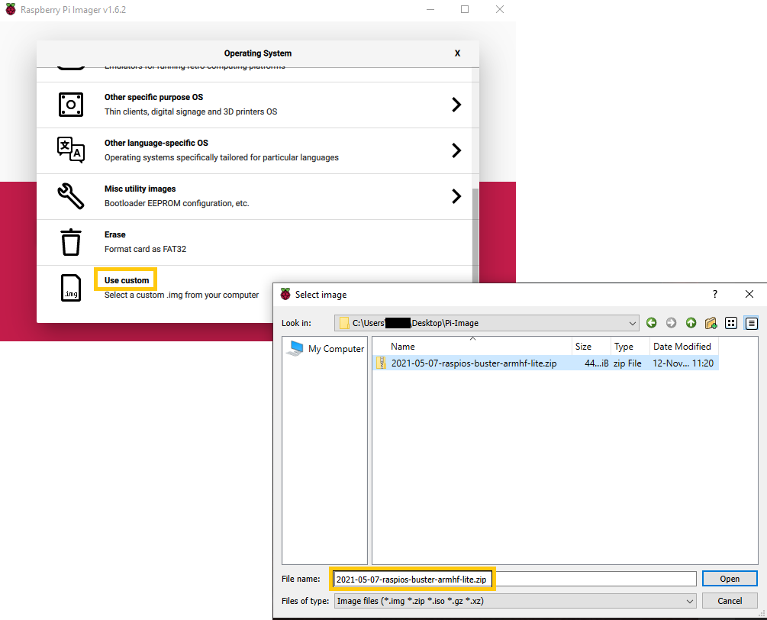Select Erase to format card as FAT32

pyautogui.click(x=254, y=242)
